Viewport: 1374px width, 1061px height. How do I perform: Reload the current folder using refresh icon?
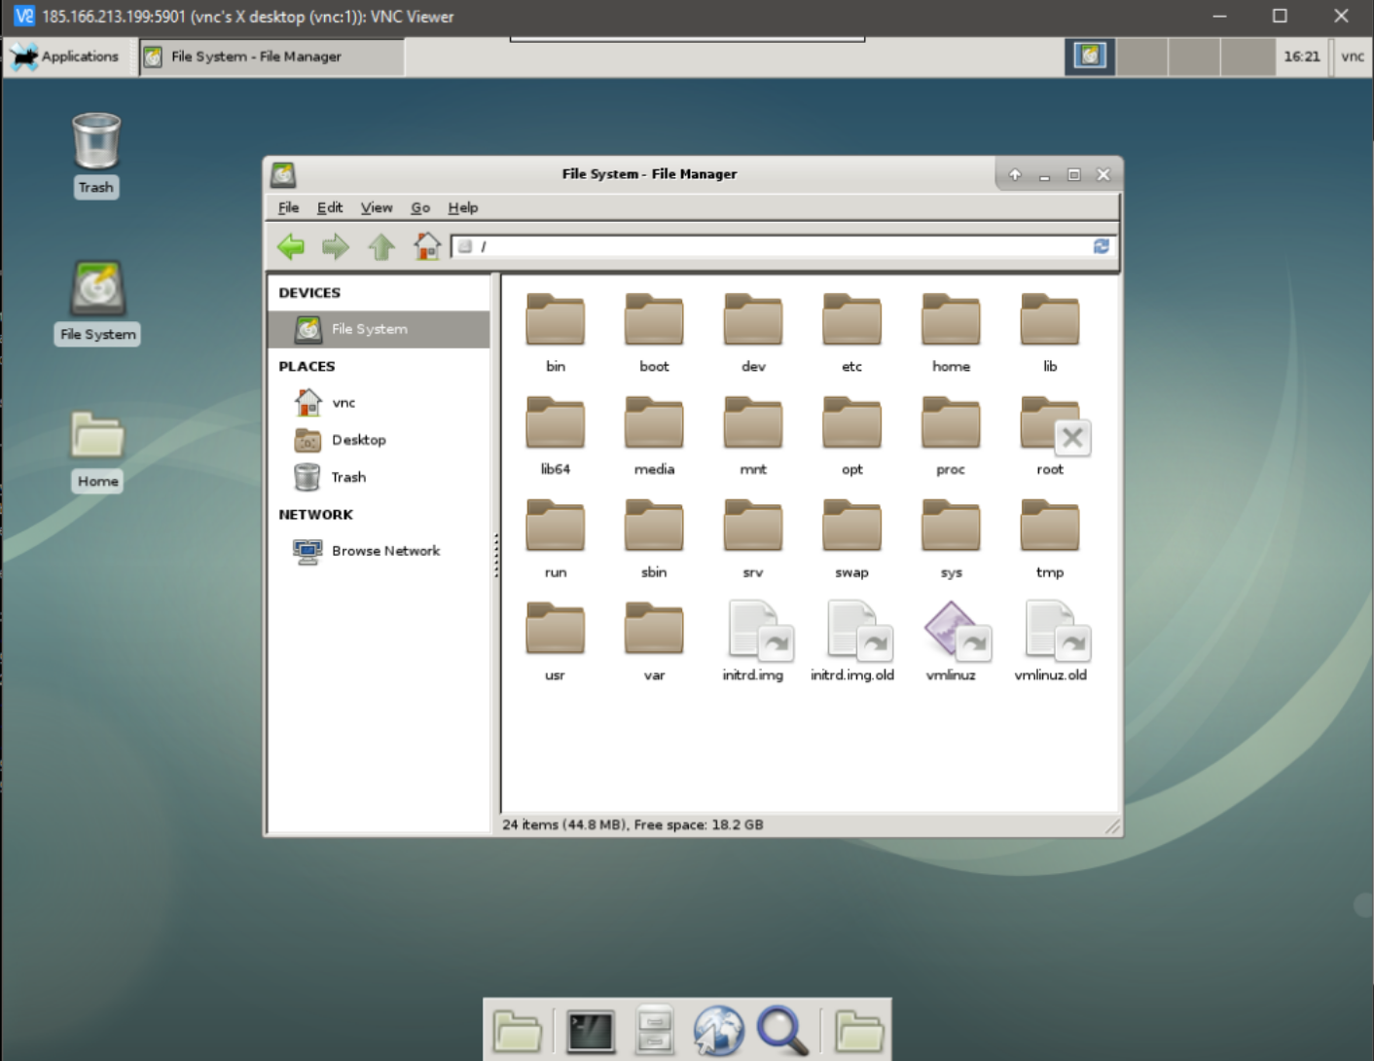click(x=1102, y=246)
